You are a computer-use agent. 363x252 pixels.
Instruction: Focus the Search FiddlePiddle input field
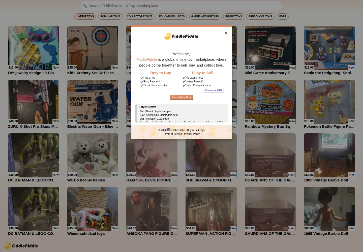[x=181, y=6]
